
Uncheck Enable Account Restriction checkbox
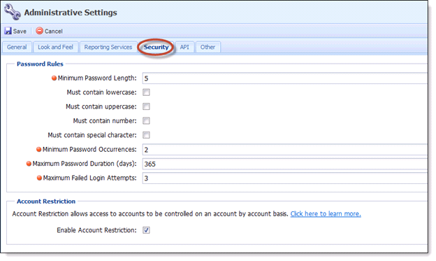click(x=146, y=230)
